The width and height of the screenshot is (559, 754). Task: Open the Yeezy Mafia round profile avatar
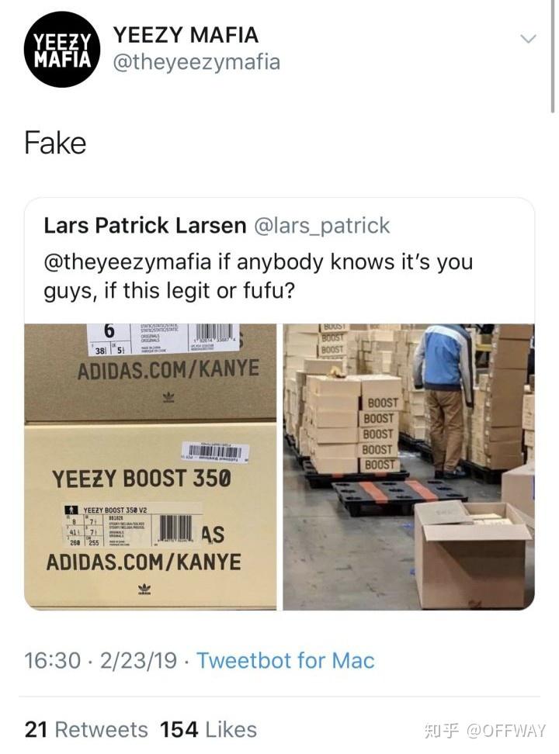[x=62, y=50]
